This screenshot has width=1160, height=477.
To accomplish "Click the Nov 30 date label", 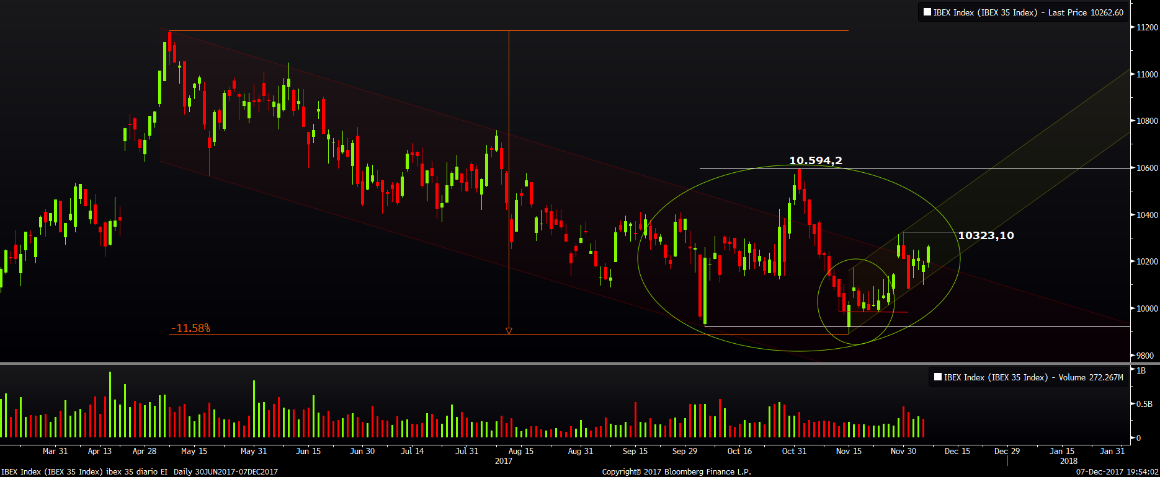I will [903, 451].
